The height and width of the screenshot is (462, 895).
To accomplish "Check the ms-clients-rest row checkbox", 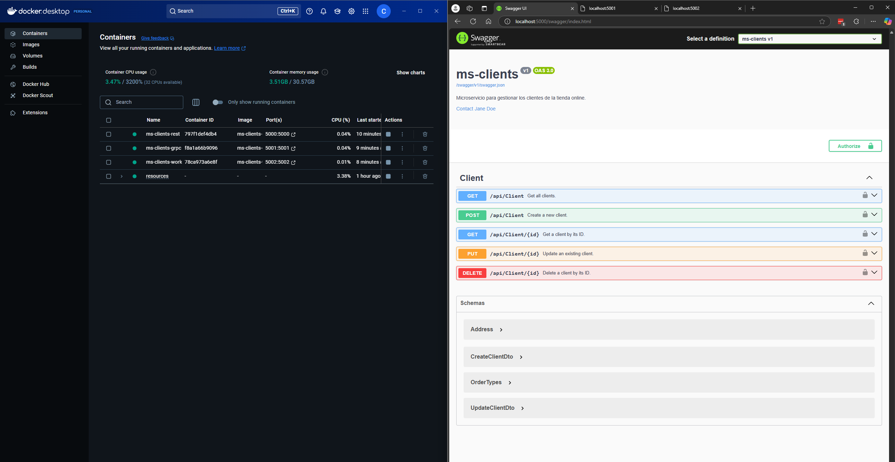I will coord(109,134).
